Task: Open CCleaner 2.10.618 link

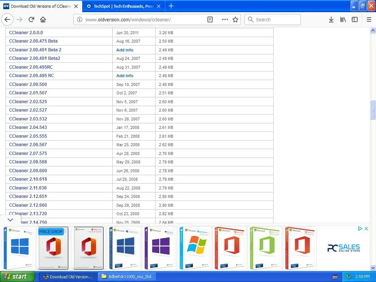Action: 28,179
